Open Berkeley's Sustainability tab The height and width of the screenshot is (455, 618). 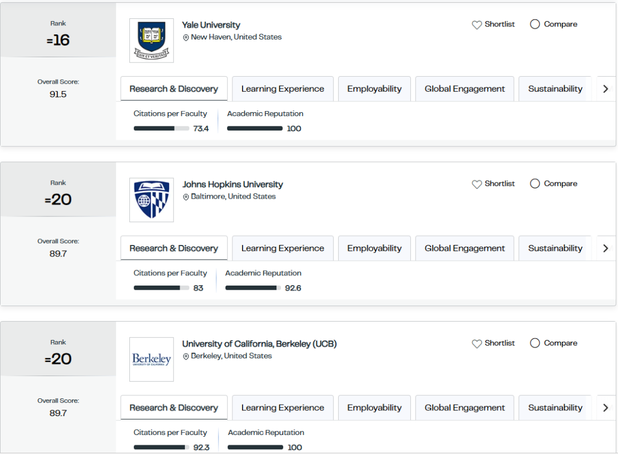555,407
